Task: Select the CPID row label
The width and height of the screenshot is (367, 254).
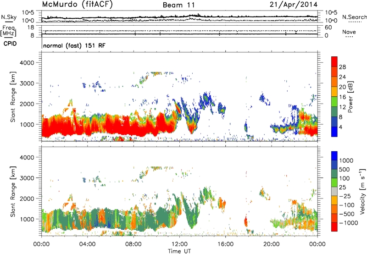Action: tap(10, 44)
